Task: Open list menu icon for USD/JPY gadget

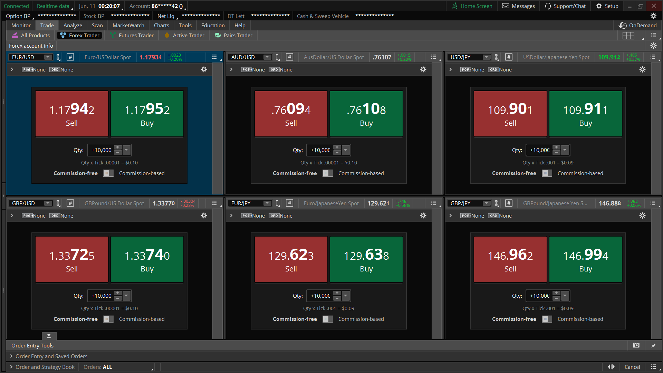Action: (x=653, y=57)
